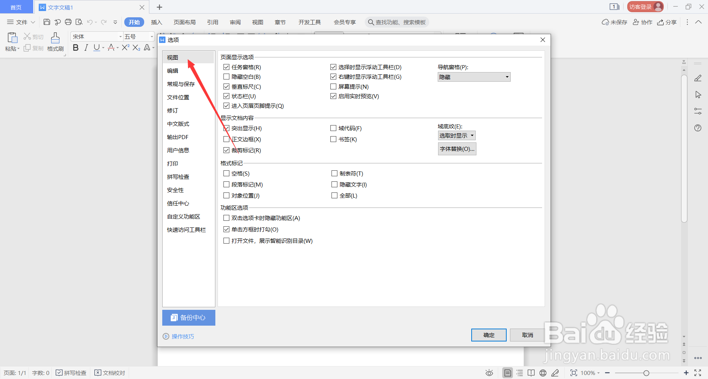Enable the 空格(S) format mark checkbox
Image resolution: width=708 pixels, height=379 pixels.
(x=226, y=173)
